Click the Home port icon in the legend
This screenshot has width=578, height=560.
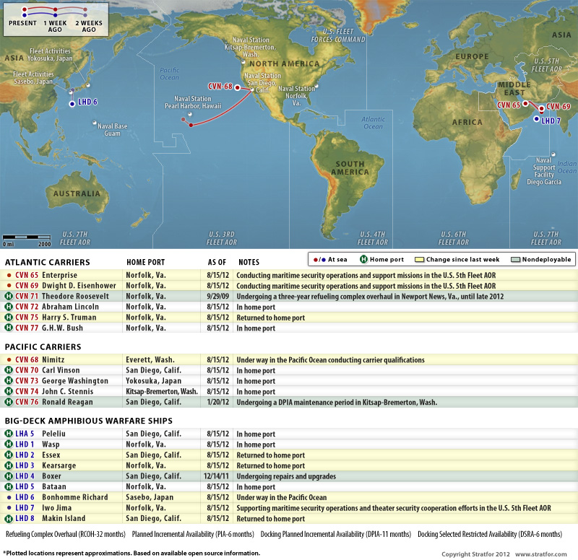pos(363,259)
